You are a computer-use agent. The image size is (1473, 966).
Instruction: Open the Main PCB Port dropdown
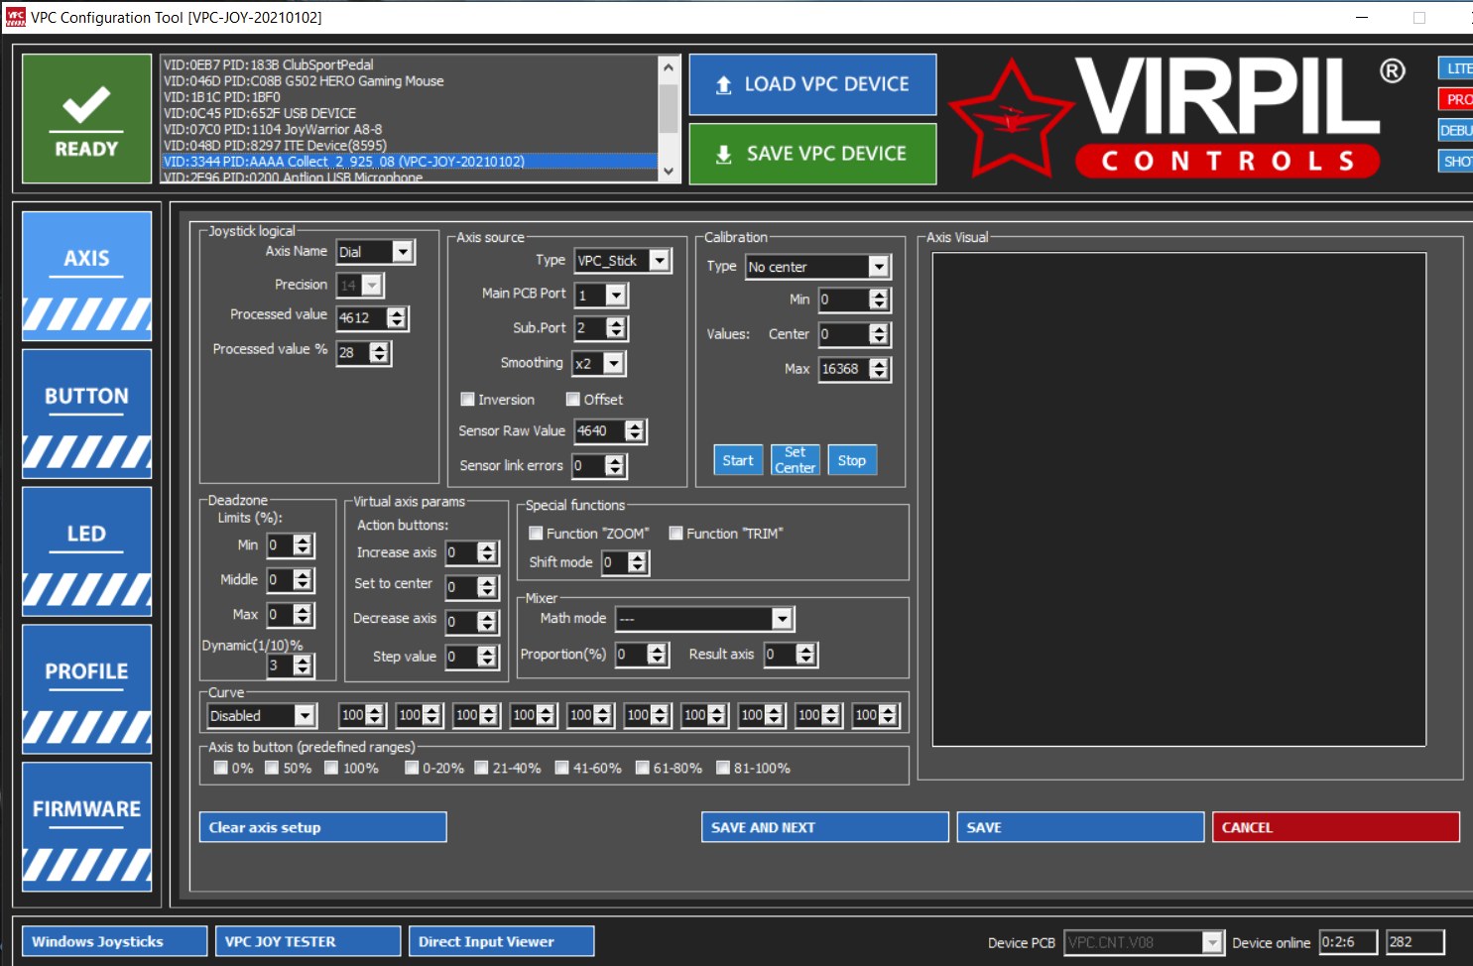click(x=616, y=296)
